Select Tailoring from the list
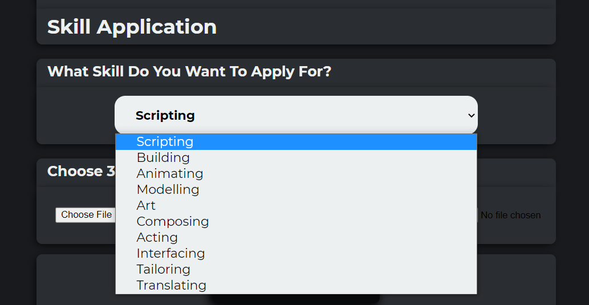Screen dimensions: 589x305 pyautogui.click(x=163, y=270)
